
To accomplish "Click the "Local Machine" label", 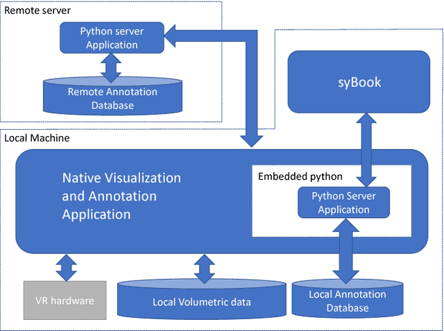I will [x=37, y=139].
